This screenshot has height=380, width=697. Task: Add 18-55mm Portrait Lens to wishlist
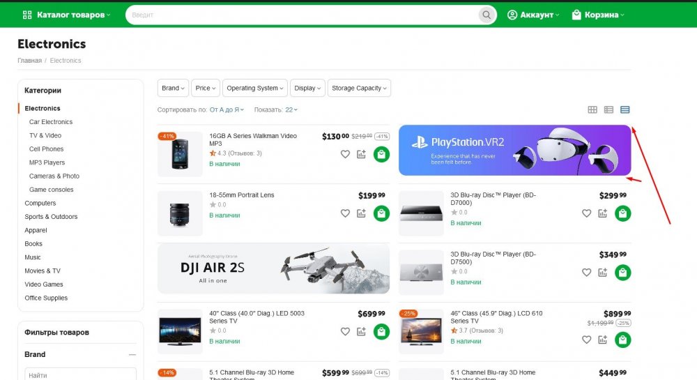345,213
